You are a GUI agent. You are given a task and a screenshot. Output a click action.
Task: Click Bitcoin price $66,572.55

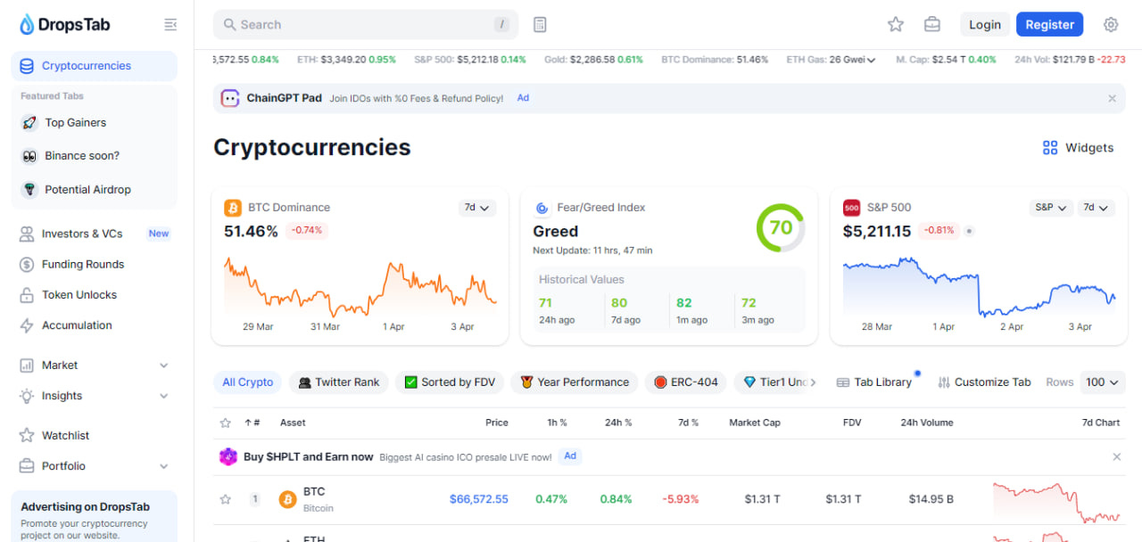479,499
